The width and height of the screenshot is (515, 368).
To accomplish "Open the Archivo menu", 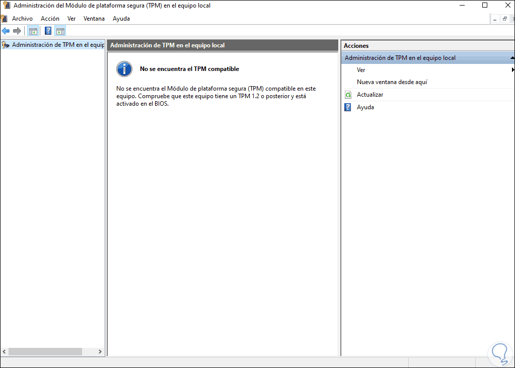I will pyautogui.click(x=22, y=19).
